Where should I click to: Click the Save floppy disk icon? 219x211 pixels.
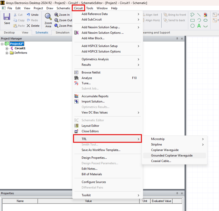point(7,17)
